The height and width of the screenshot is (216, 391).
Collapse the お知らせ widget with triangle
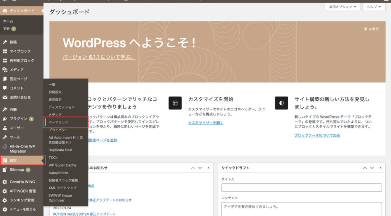[x=208, y=168]
